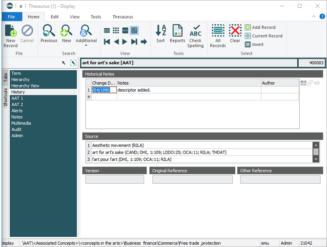Collapse the ribbon using the chevron

314,17
